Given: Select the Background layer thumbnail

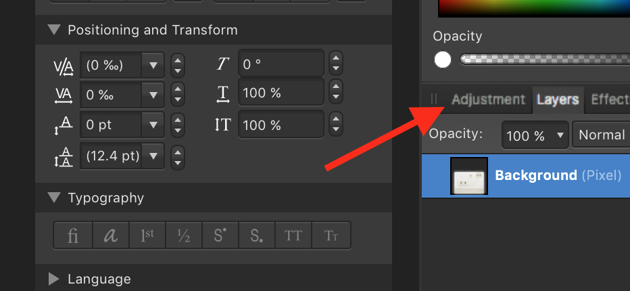Looking at the screenshot, I should click(469, 176).
